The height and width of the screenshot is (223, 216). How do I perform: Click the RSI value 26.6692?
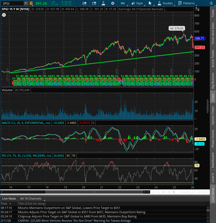click(x=59, y=156)
